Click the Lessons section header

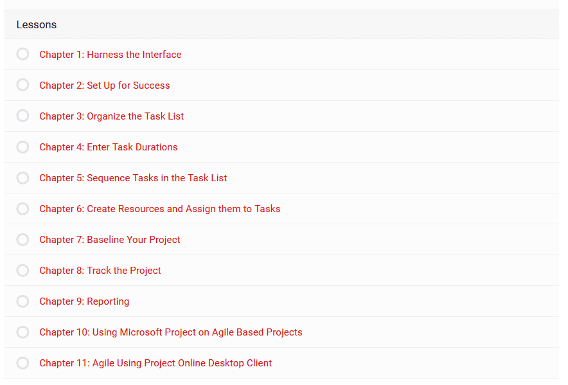[x=281, y=24]
